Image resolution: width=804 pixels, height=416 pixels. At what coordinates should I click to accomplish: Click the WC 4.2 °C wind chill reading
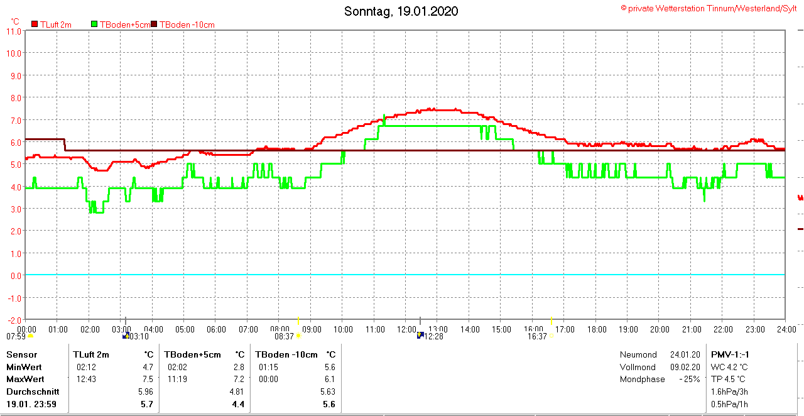tap(729, 367)
